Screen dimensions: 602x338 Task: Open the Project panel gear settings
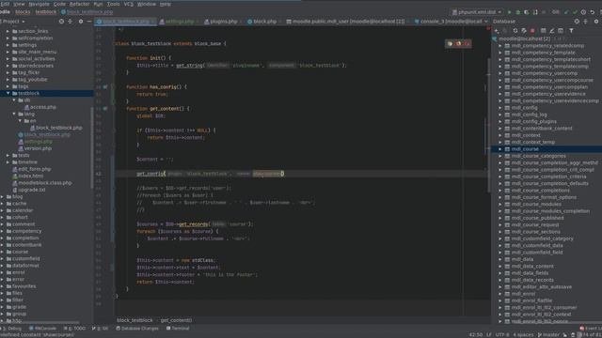pos(81,22)
